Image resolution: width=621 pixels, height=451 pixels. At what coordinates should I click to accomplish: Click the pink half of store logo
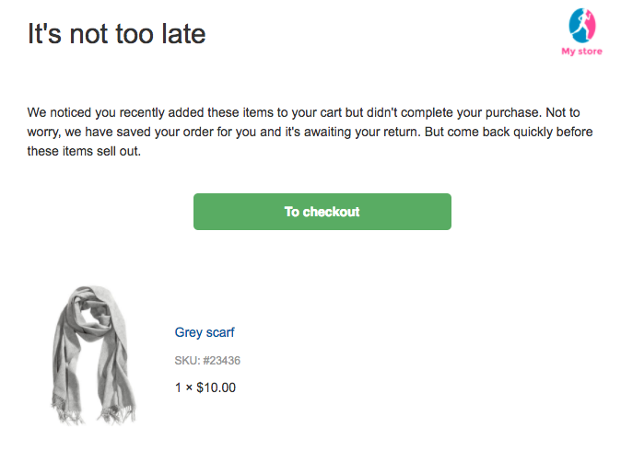click(x=591, y=26)
